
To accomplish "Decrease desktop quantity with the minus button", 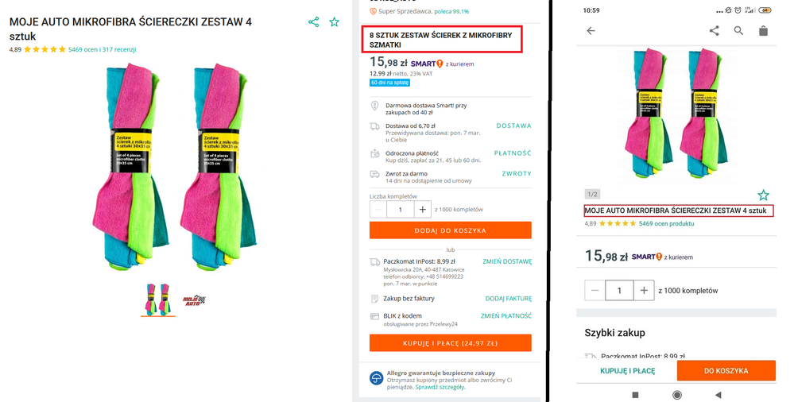I will tap(378, 210).
